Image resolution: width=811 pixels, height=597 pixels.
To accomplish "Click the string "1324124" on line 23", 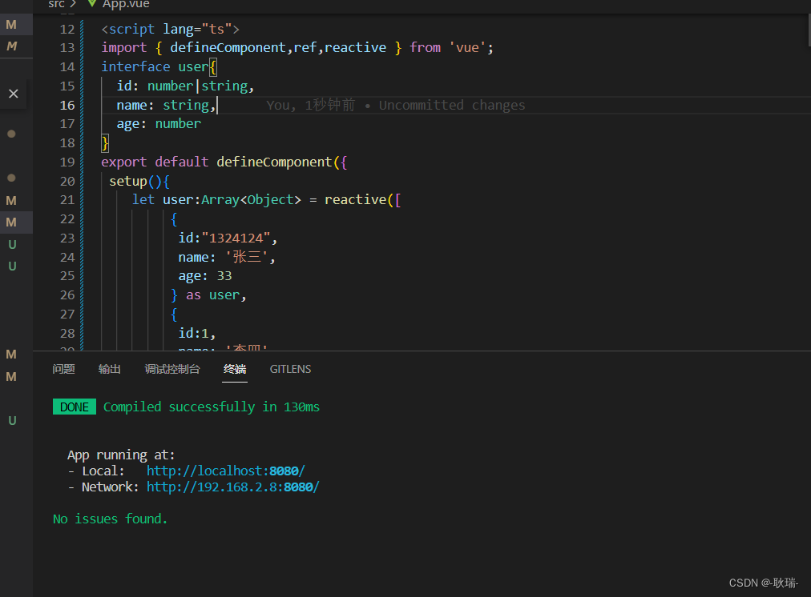I will (x=236, y=238).
